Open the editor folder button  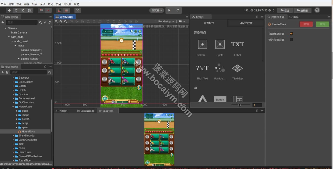tap(302, 10)
